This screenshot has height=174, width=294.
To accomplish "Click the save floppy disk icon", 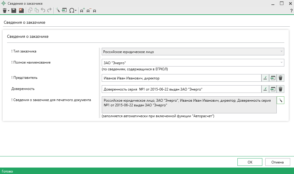I will pos(13,11).
